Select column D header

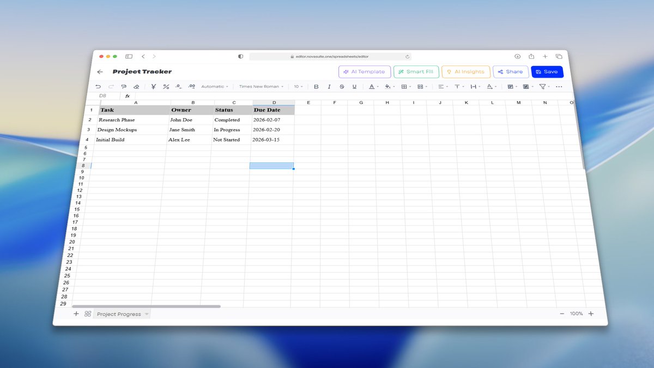click(x=274, y=102)
